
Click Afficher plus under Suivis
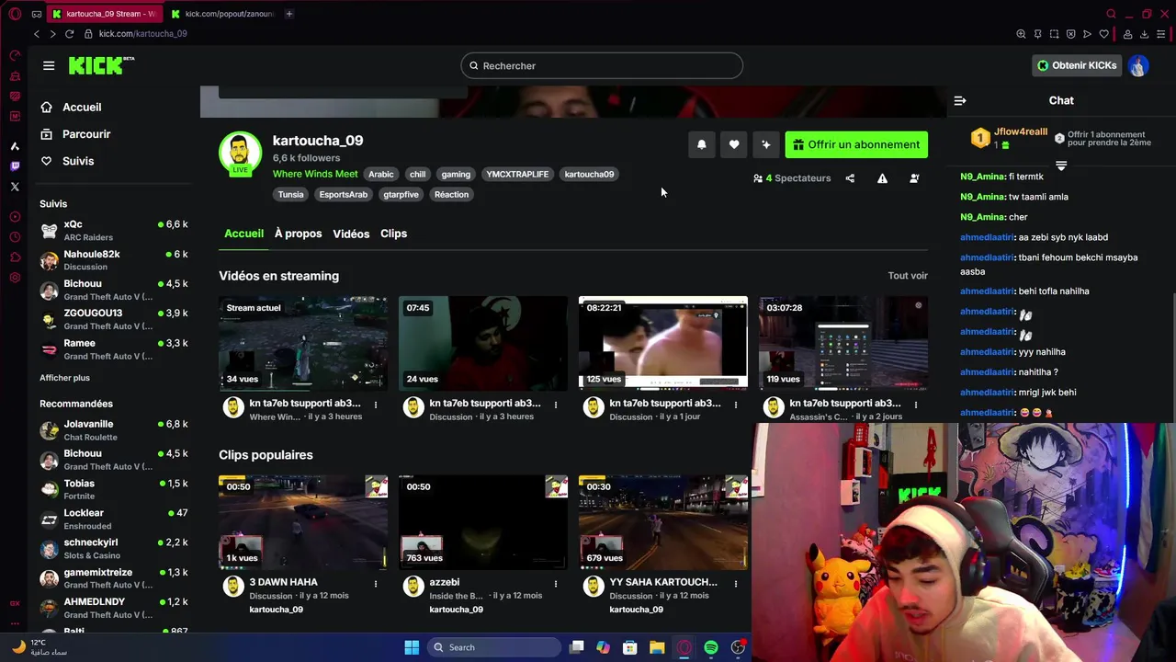[64, 378]
